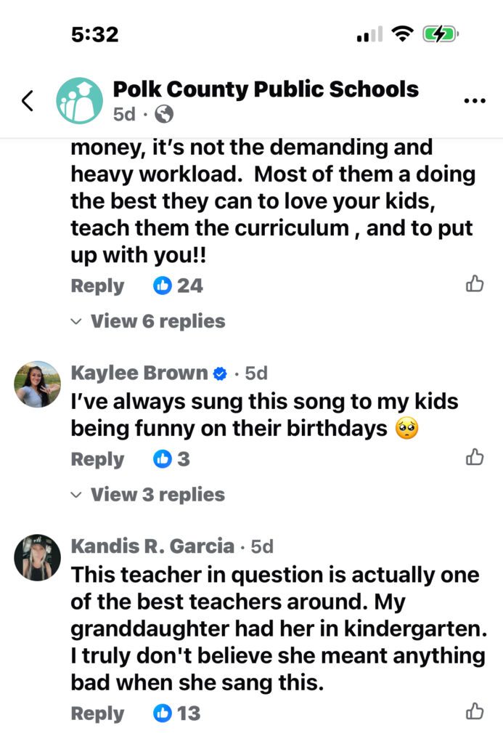This screenshot has height=744, width=503.
Task: Open Kandis R. Garcia's profile picture
Action: [x=37, y=557]
